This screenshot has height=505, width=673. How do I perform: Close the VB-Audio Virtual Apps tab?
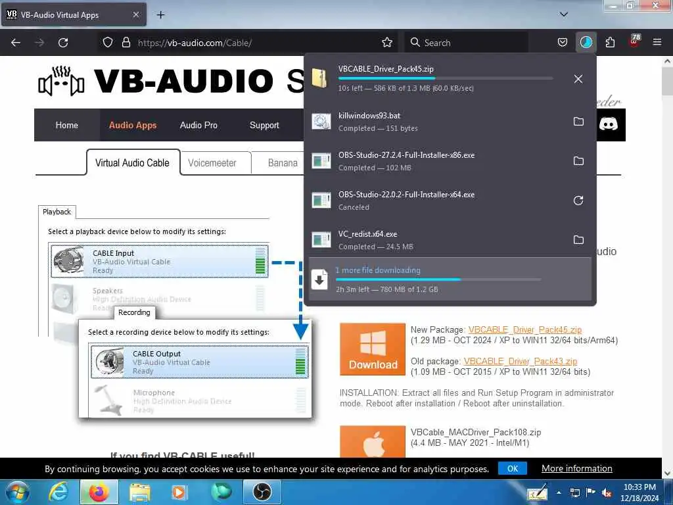tap(135, 14)
